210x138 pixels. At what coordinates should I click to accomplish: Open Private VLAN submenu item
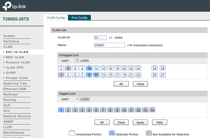17,78
